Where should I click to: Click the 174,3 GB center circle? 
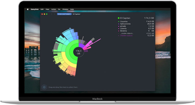coord(79,52)
